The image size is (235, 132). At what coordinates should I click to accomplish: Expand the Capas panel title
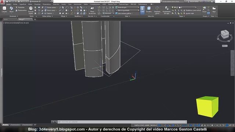[x=182, y=16]
